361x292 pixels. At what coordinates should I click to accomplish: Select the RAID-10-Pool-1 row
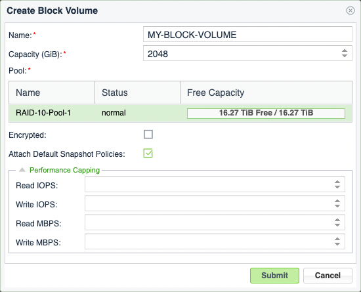180,113
